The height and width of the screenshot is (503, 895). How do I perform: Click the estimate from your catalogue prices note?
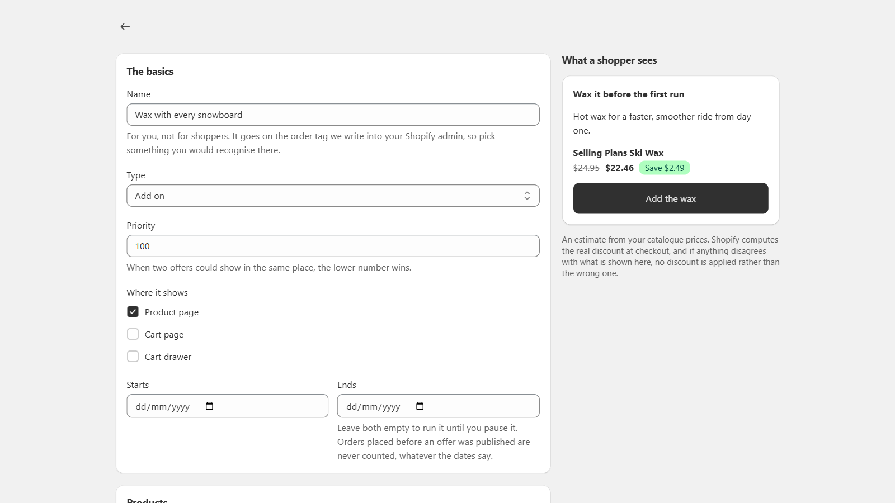click(x=671, y=257)
